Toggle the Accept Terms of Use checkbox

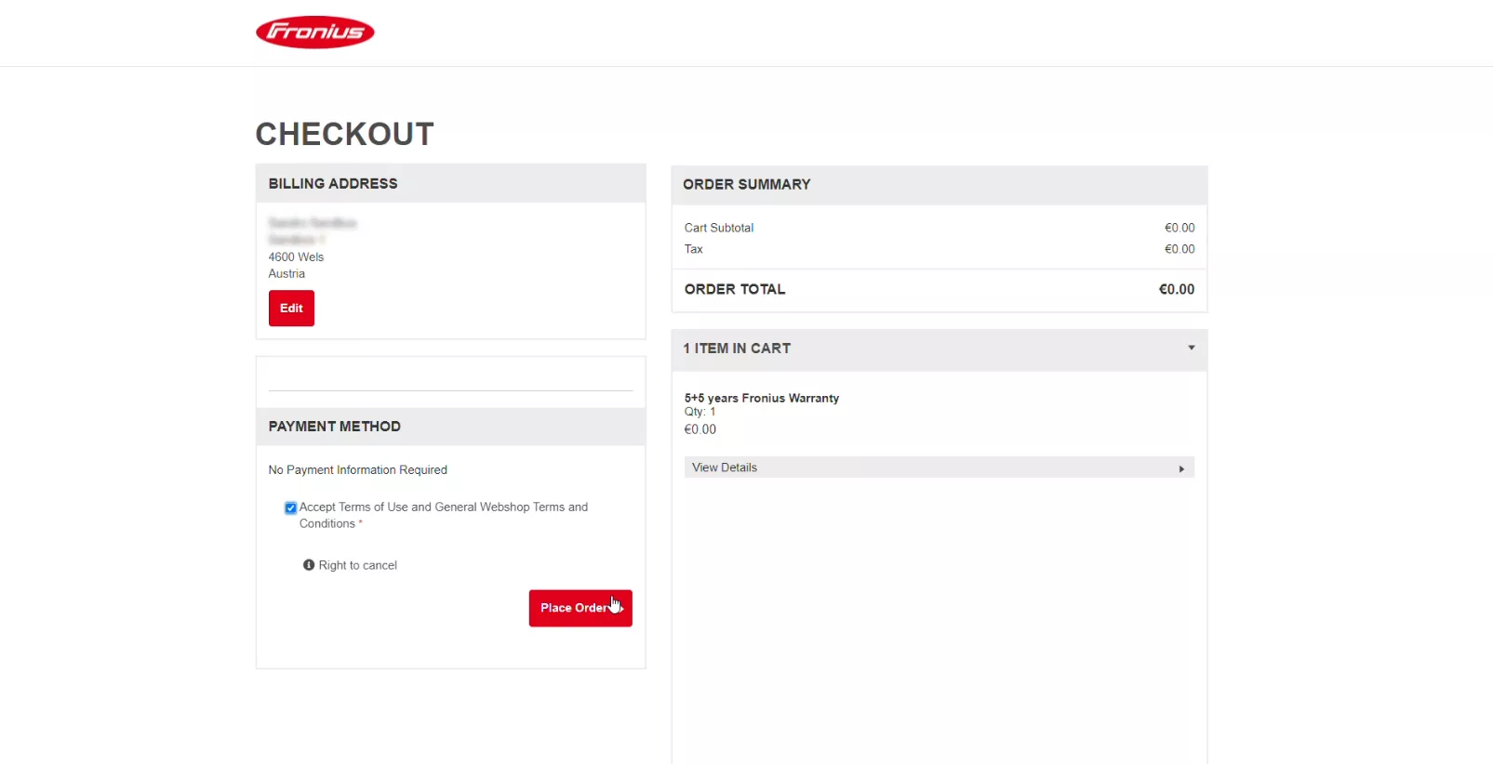pyautogui.click(x=290, y=507)
